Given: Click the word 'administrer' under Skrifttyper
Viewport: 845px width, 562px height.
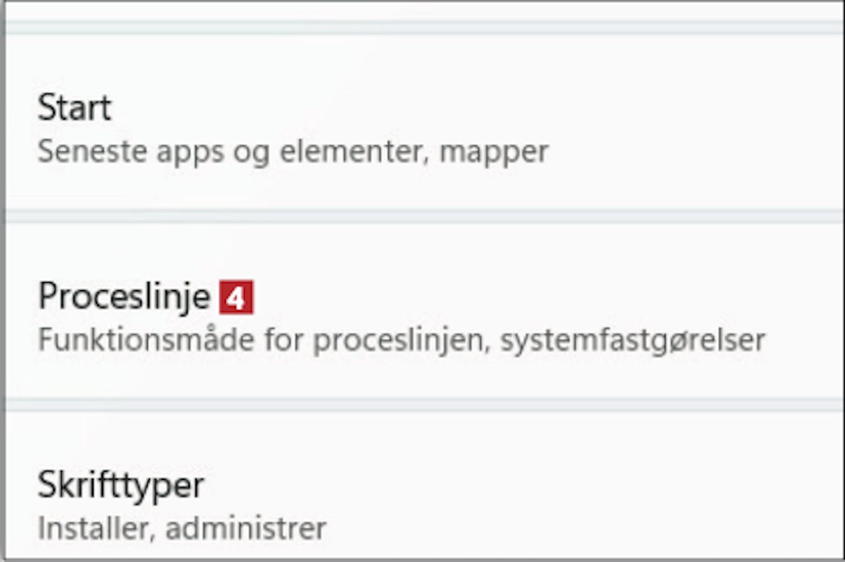Looking at the screenshot, I should coord(246,529).
